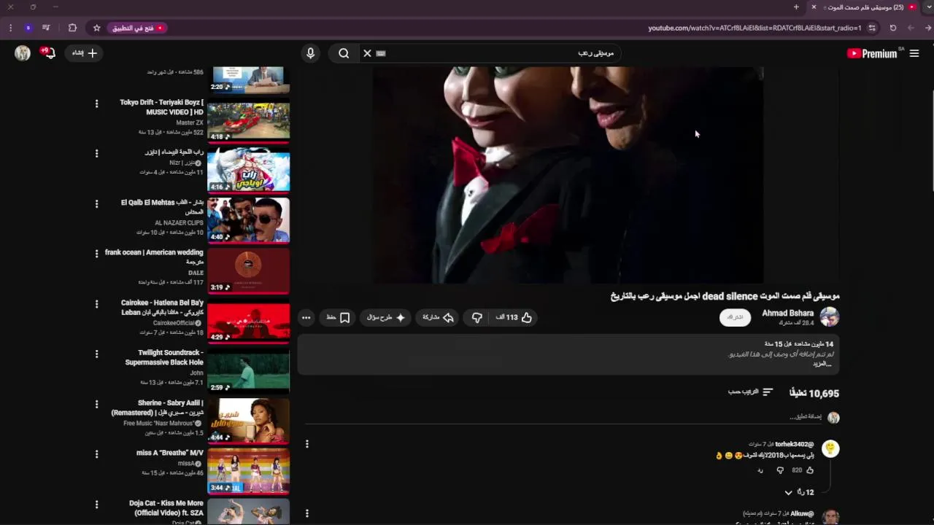Reply (رد) to torhek3402 comment
Screen dimensions: 934x525
tap(760, 470)
